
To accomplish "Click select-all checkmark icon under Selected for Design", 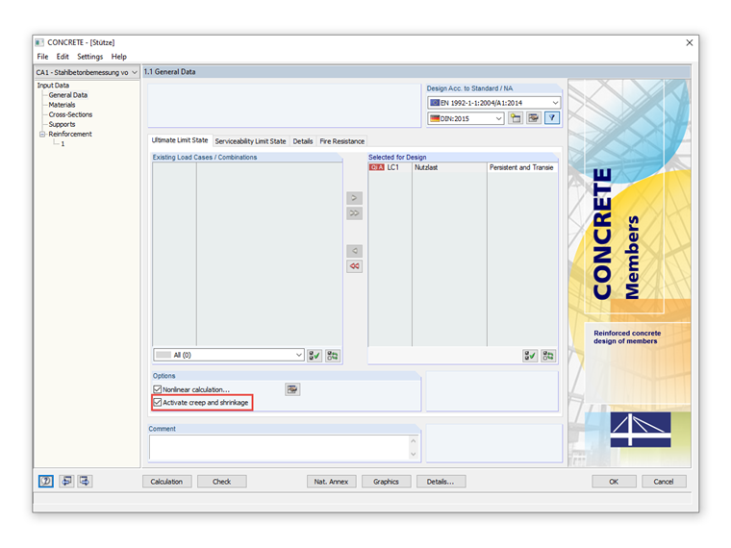I will (x=530, y=356).
